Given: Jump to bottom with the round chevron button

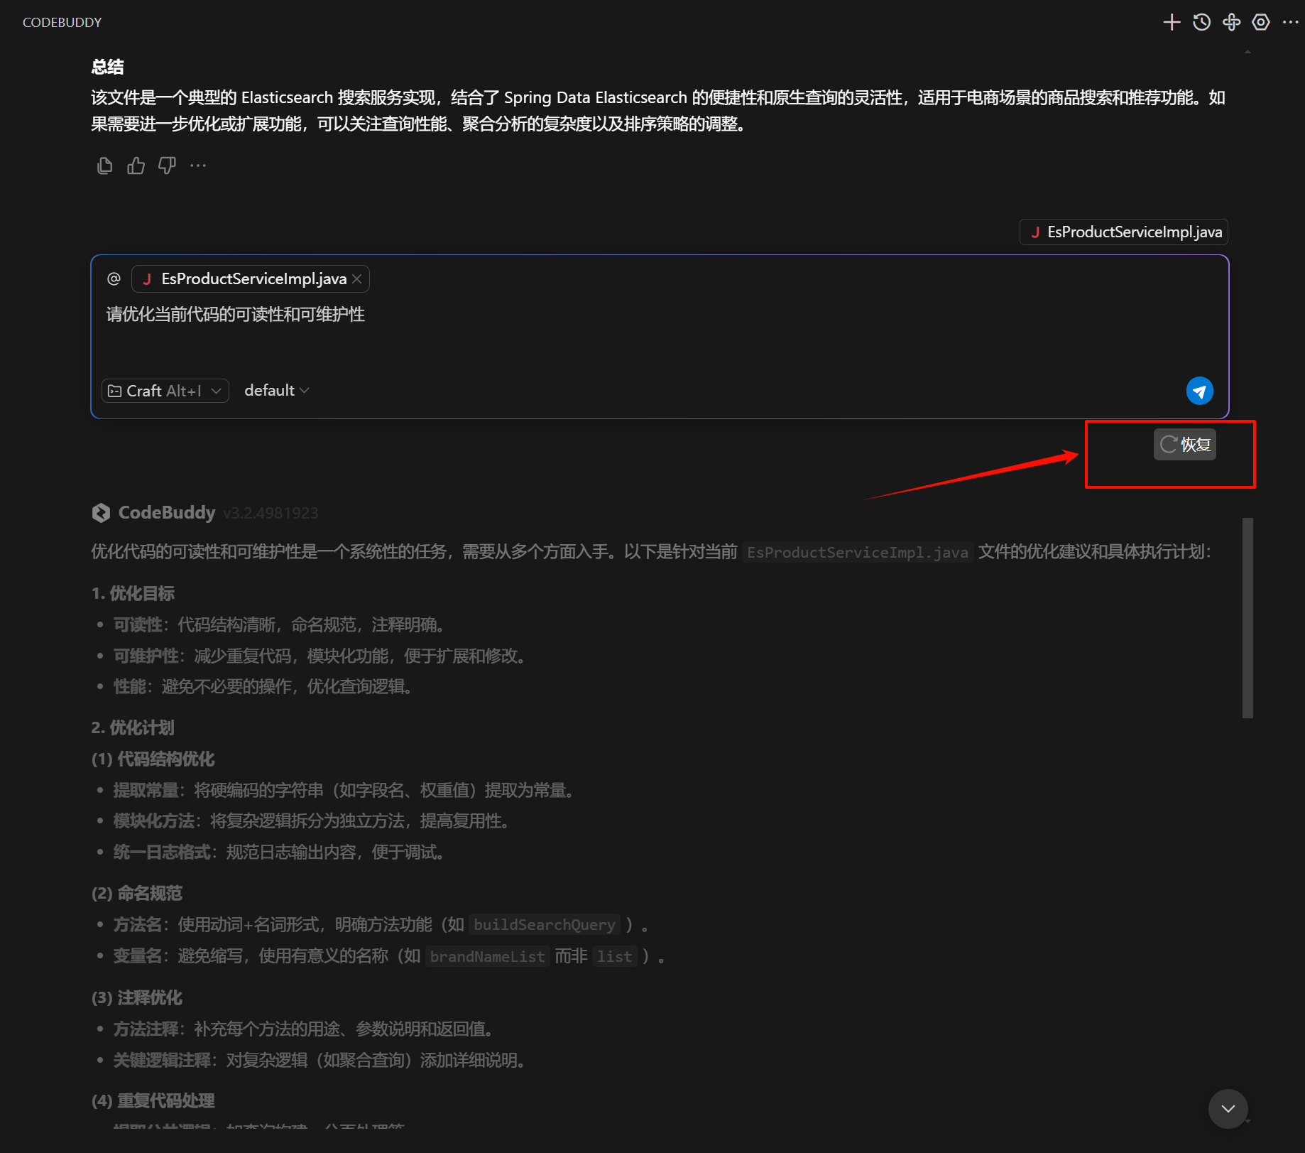Looking at the screenshot, I should pos(1228,1108).
